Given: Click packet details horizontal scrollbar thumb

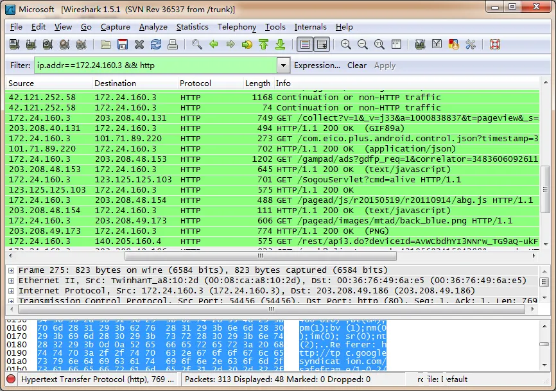Looking at the screenshot, I should (x=272, y=309).
